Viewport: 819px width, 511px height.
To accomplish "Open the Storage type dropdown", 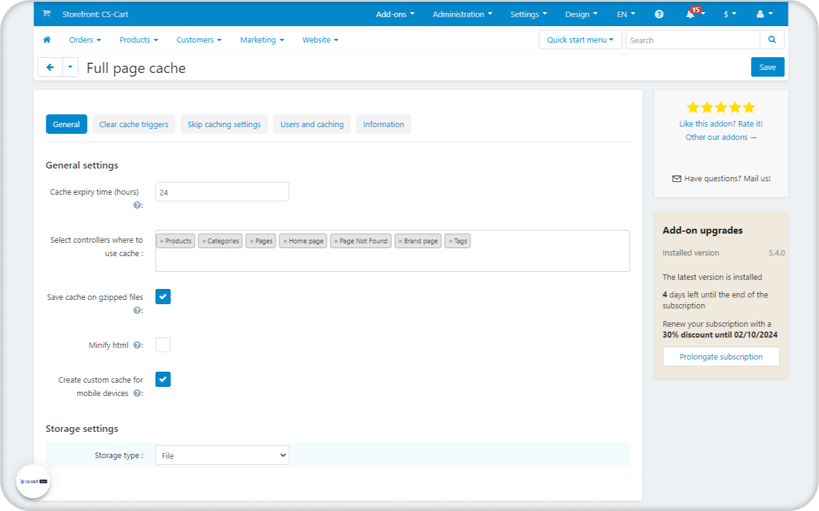I will (222, 455).
